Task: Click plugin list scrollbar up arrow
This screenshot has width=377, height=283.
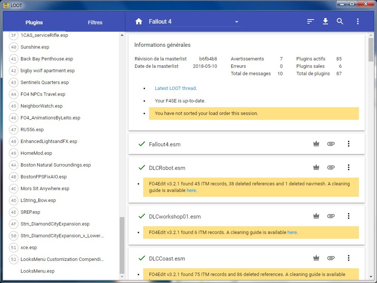Action: pyautogui.click(x=122, y=35)
